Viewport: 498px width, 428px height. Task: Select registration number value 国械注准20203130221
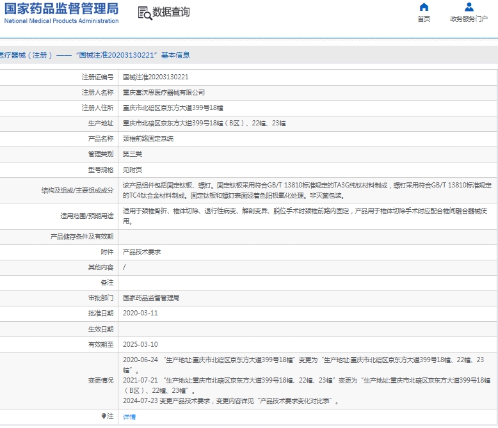click(x=156, y=77)
